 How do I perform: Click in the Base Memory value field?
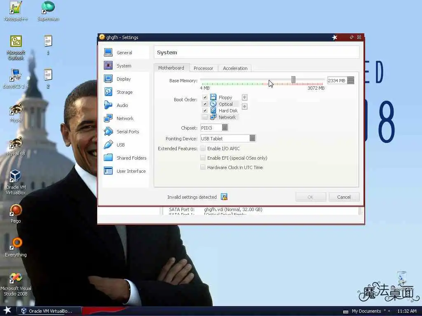(337, 80)
